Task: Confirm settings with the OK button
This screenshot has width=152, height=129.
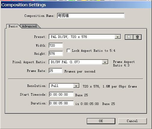Action: (101, 121)
